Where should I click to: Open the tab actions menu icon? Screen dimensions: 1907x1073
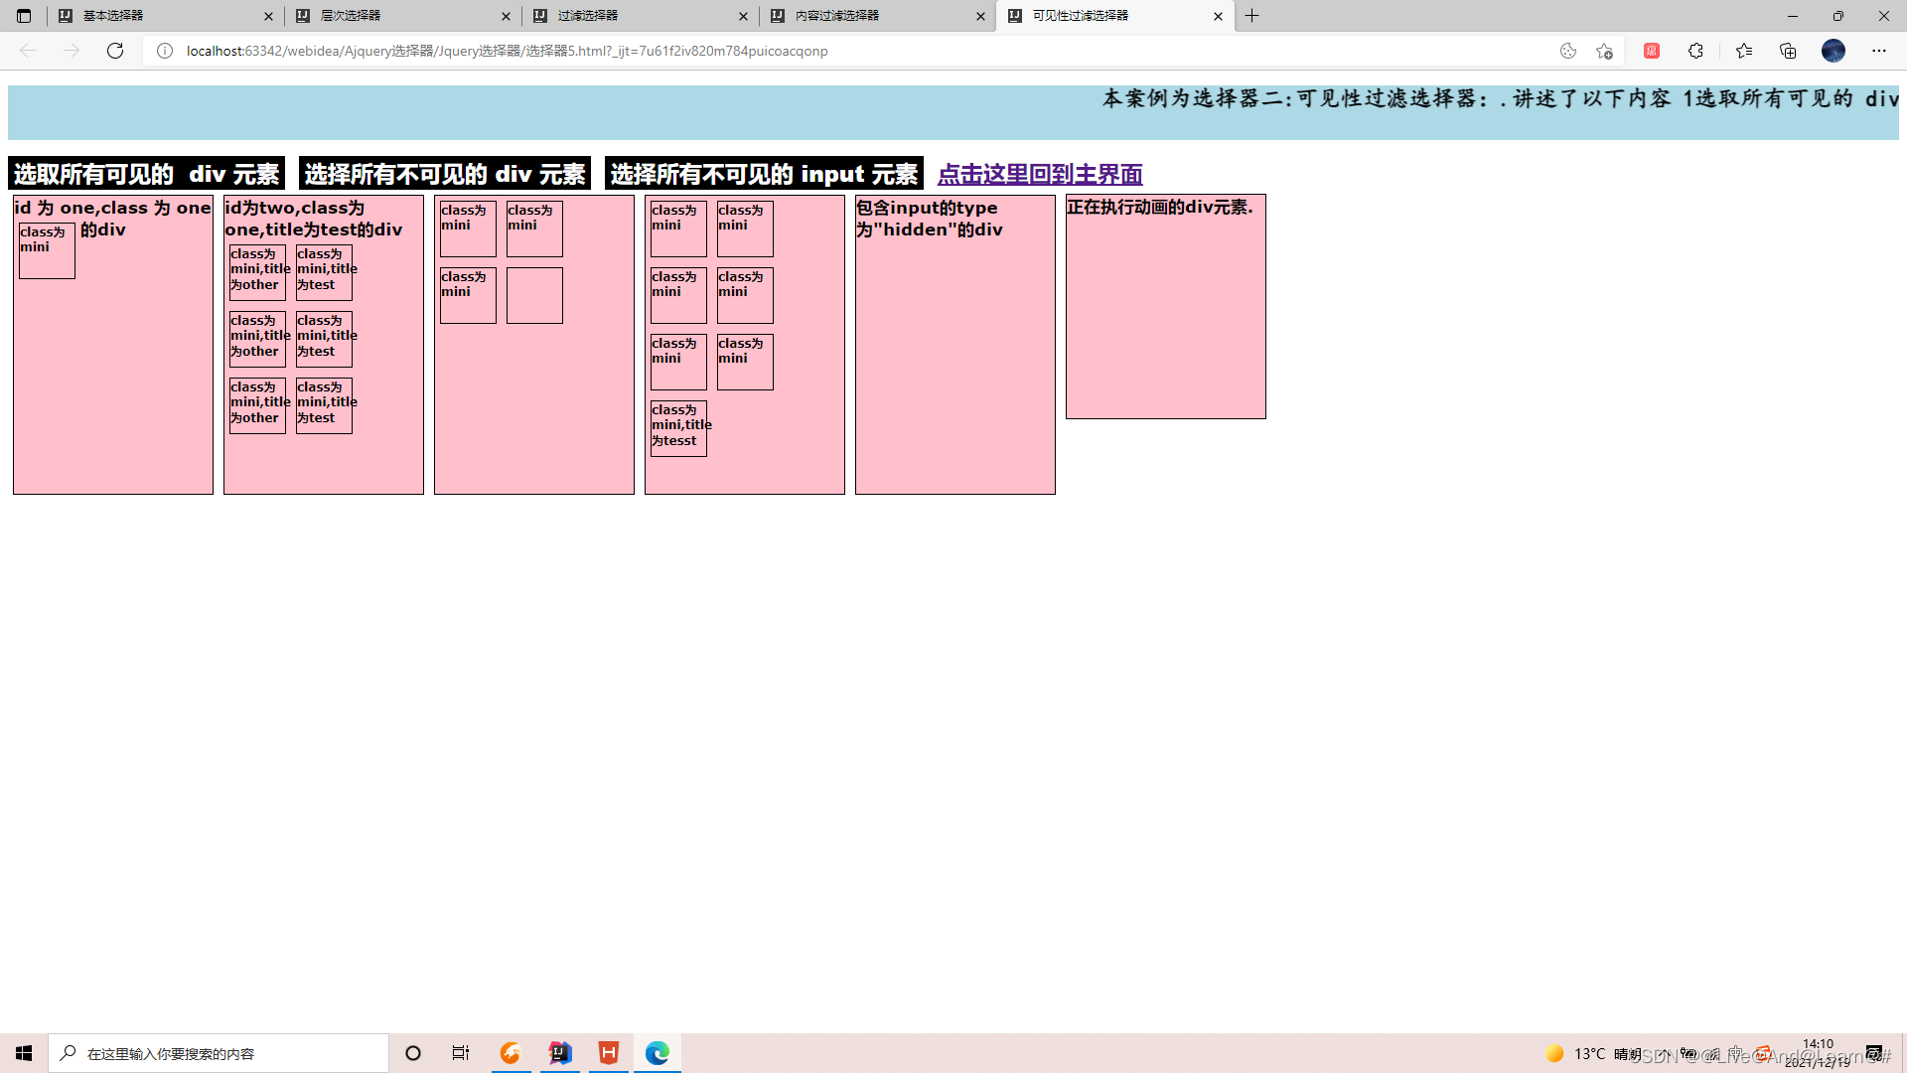click(x=24, y=16)
